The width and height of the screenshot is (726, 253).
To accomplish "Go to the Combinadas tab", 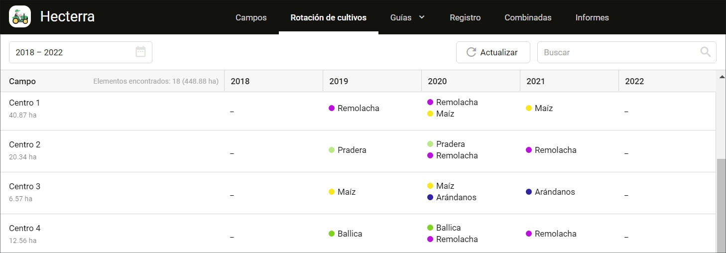I will click(528, 17).
